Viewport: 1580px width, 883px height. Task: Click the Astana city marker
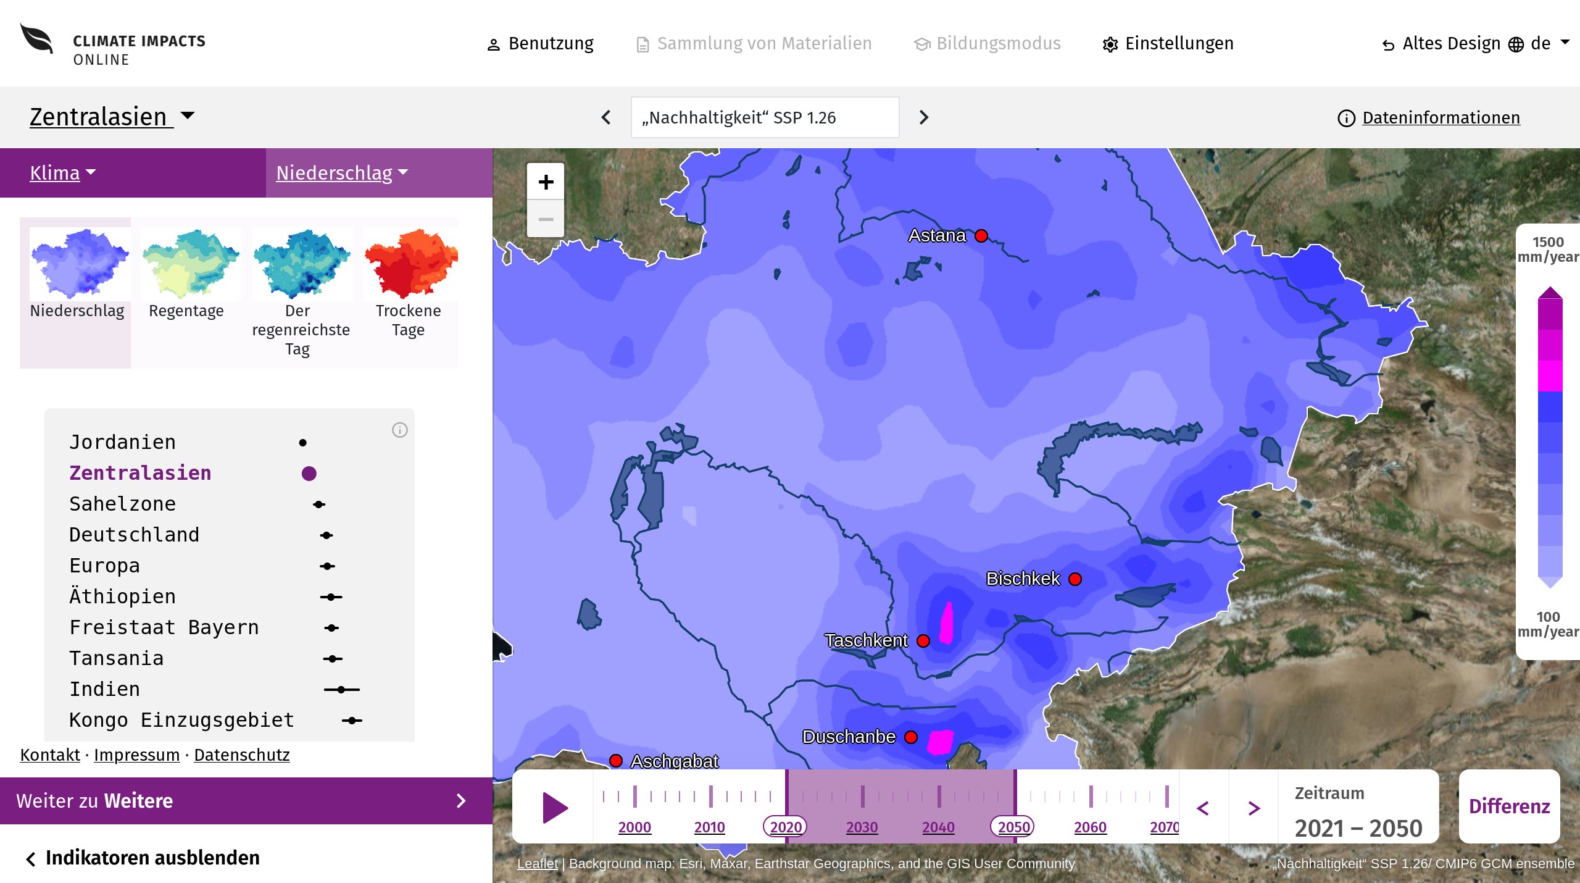click(x=981, y=236)
